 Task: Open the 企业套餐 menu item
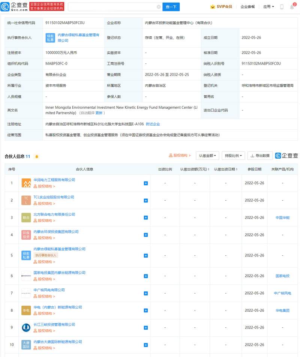(247, 7)
